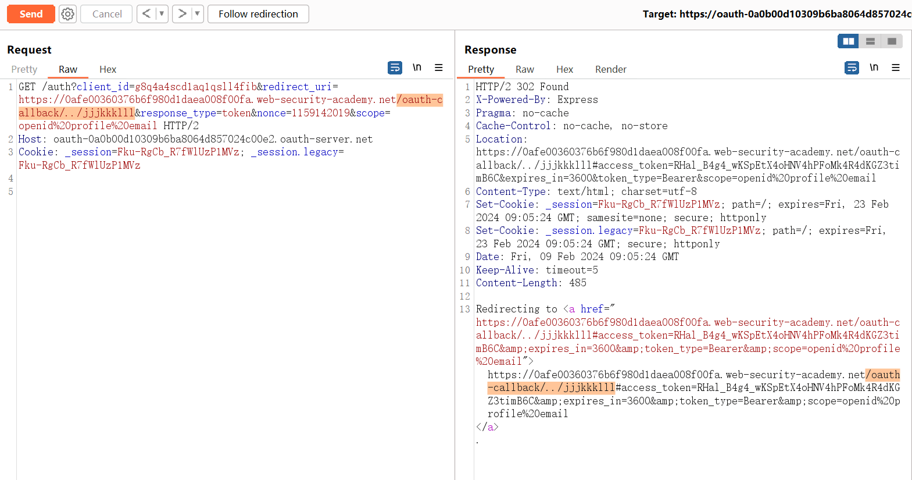Go back to previous request in history
This screenshot has height=480, width=912.
click(x=146, y=14)
